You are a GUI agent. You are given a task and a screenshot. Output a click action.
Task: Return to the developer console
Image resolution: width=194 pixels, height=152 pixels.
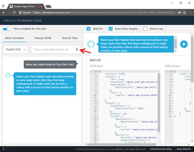click(x=23, y=20)
